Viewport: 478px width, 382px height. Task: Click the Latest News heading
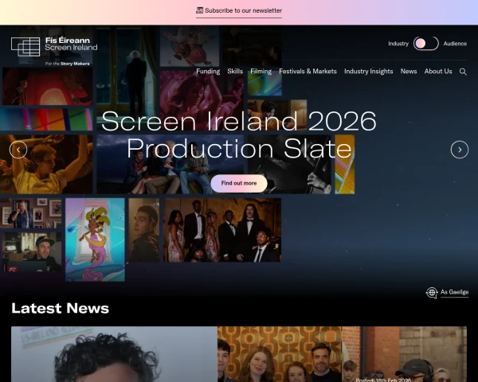coord(60,308)
